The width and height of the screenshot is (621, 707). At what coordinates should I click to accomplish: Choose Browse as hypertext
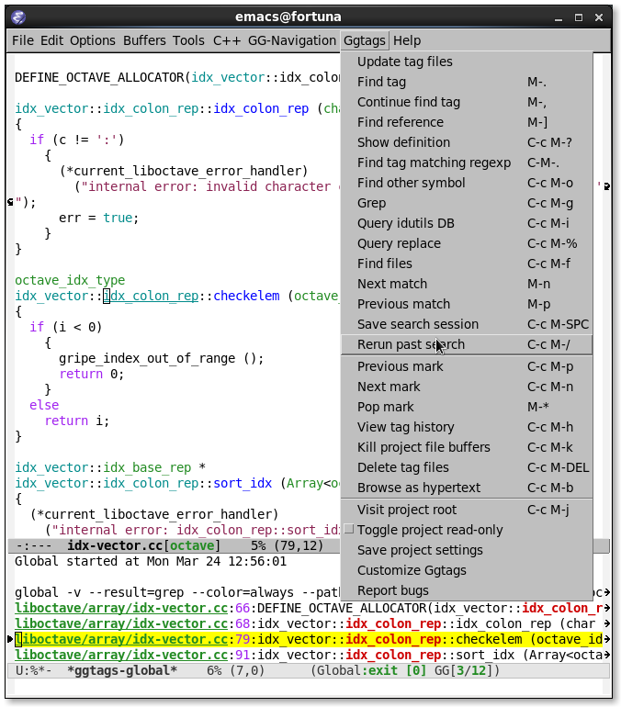click(x=467, y=488)
